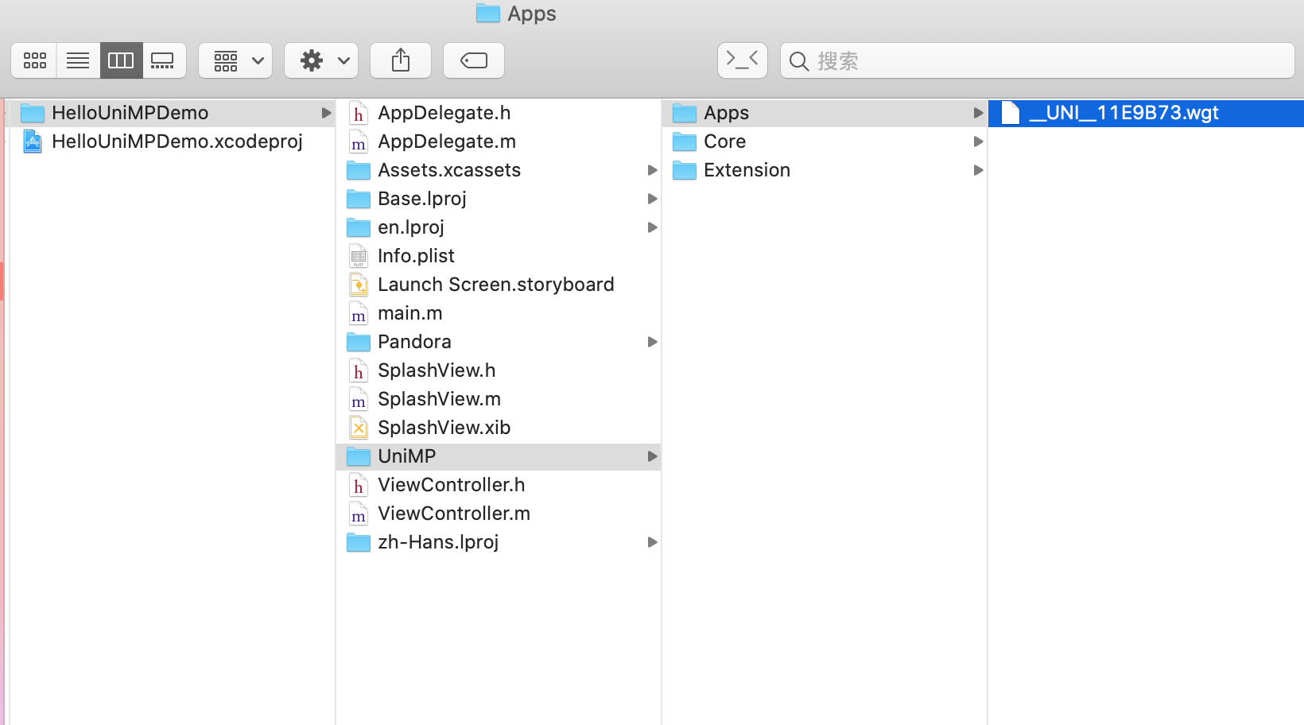Switch to icon view
Viewport: 1304px width, 725px height.
pos(34,60)
